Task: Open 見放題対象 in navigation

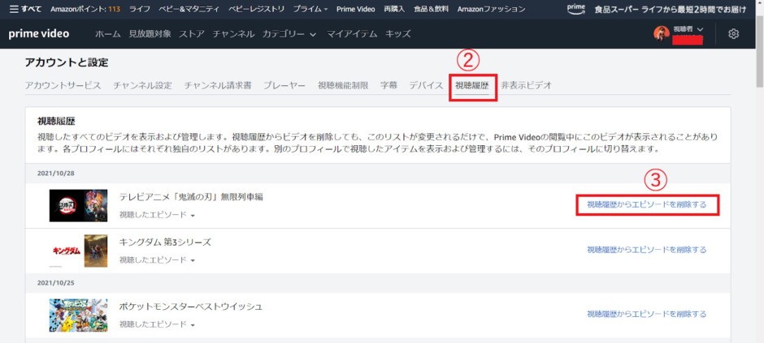Action: tap(150, 34)
